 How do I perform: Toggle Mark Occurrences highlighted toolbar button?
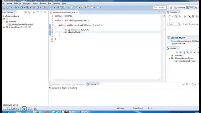tap(62, 8)
